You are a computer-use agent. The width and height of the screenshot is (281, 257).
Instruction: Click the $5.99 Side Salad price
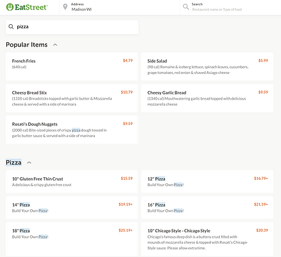(x=263, y=61)
